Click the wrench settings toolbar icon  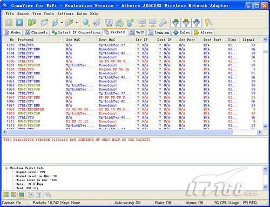(x=163, y=23)
